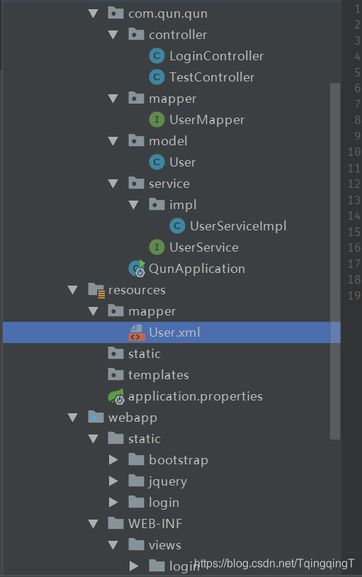Screen dimensions: 362x577
Task: Click the project tree vertical scrollbar
Action: [335, 262]
